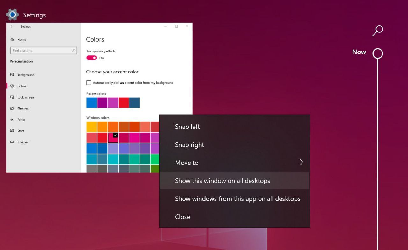
Task: Click the Transparency effects label
Action: tap(101, 51)
